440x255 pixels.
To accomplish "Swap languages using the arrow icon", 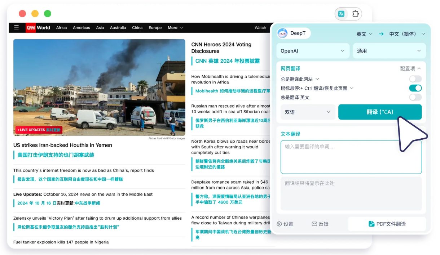I will coord(381,34).
